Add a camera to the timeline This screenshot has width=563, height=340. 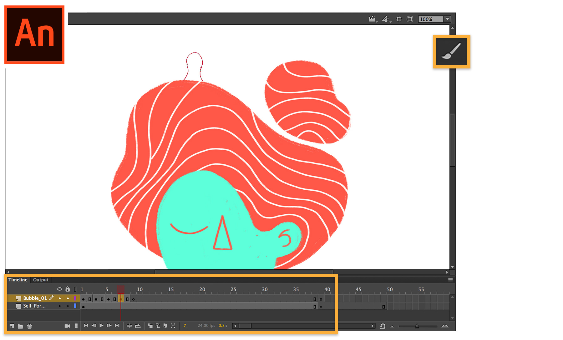67,326
